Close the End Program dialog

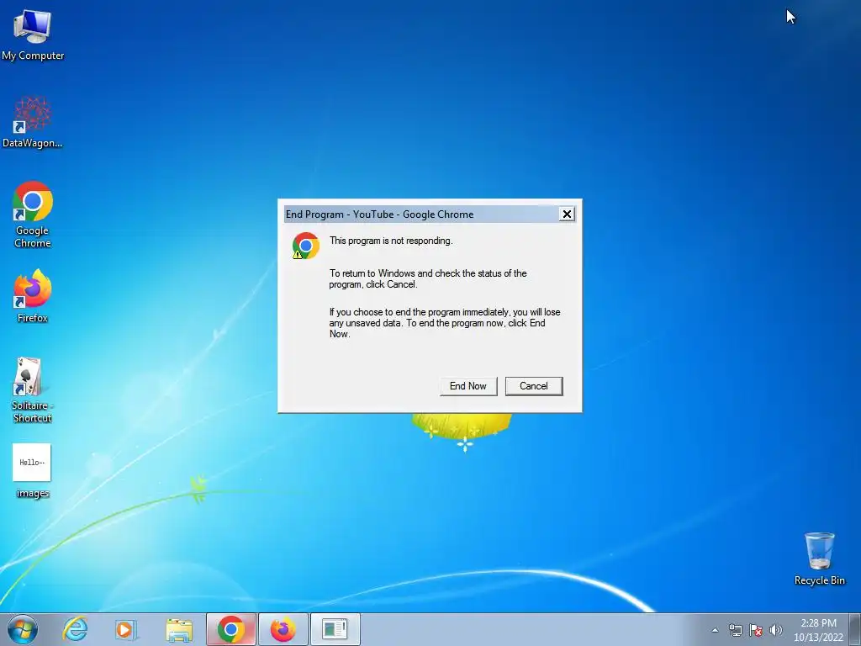[567, 214]
